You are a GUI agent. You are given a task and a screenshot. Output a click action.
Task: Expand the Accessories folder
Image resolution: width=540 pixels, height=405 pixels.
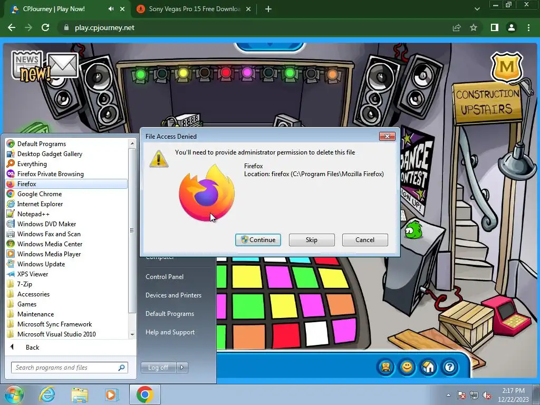(33, 294)
